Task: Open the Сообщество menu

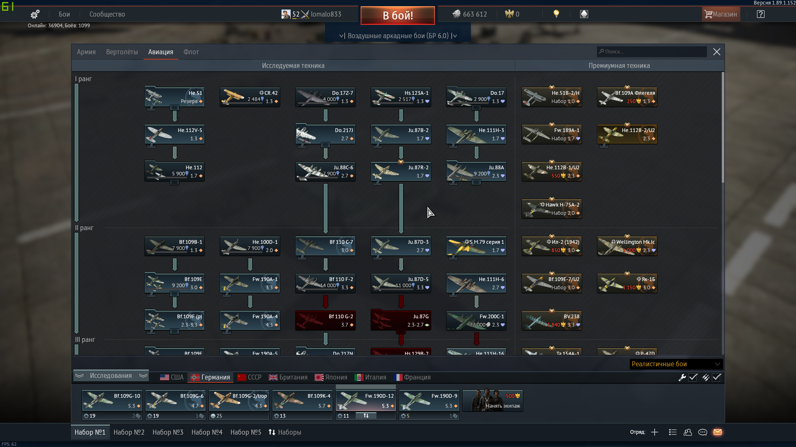Action: [107, 14]
